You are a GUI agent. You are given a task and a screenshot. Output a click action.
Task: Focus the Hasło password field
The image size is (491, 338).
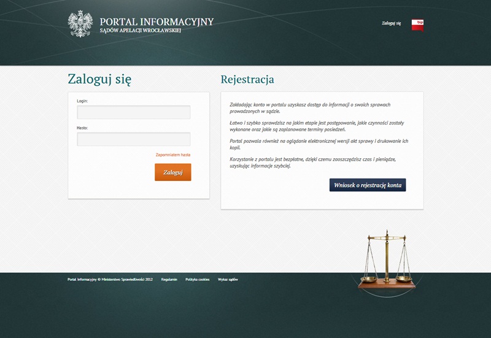(x=133, y=139)
